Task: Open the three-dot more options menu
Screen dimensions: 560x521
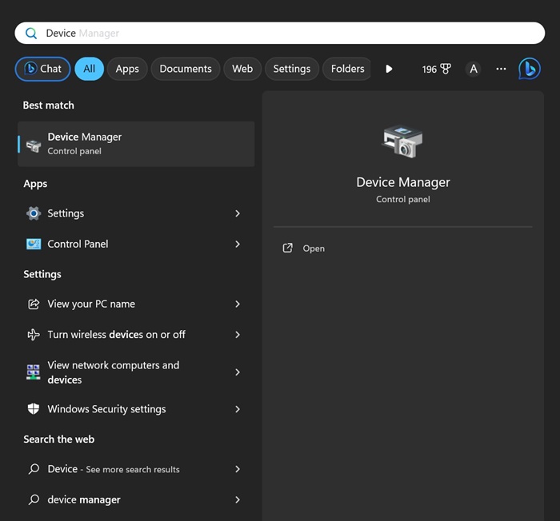Action: tap(501, 69)
